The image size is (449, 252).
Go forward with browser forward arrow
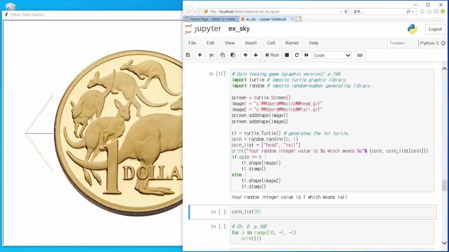pos(198,11)
